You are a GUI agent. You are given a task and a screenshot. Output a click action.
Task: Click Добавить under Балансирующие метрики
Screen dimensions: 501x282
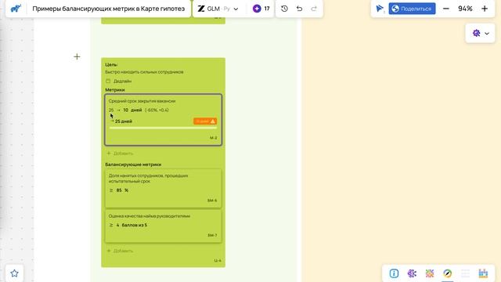[120, 251]
